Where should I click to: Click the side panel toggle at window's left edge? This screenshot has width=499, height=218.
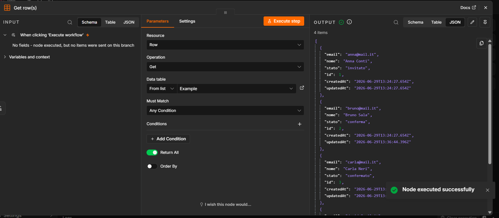click(x=2, y=108)
